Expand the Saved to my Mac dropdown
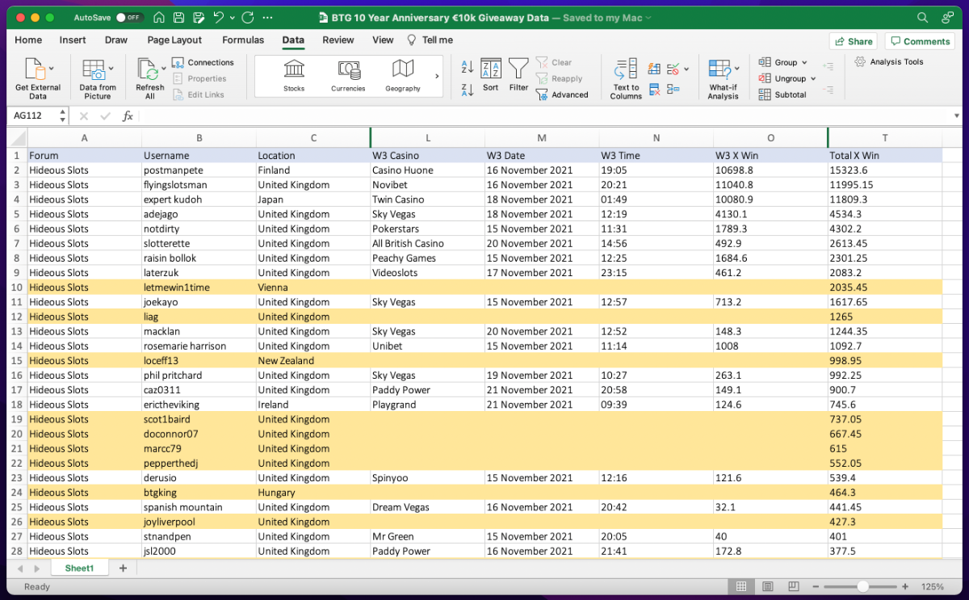The image size is (969, 600). click(x=648, y=18)
